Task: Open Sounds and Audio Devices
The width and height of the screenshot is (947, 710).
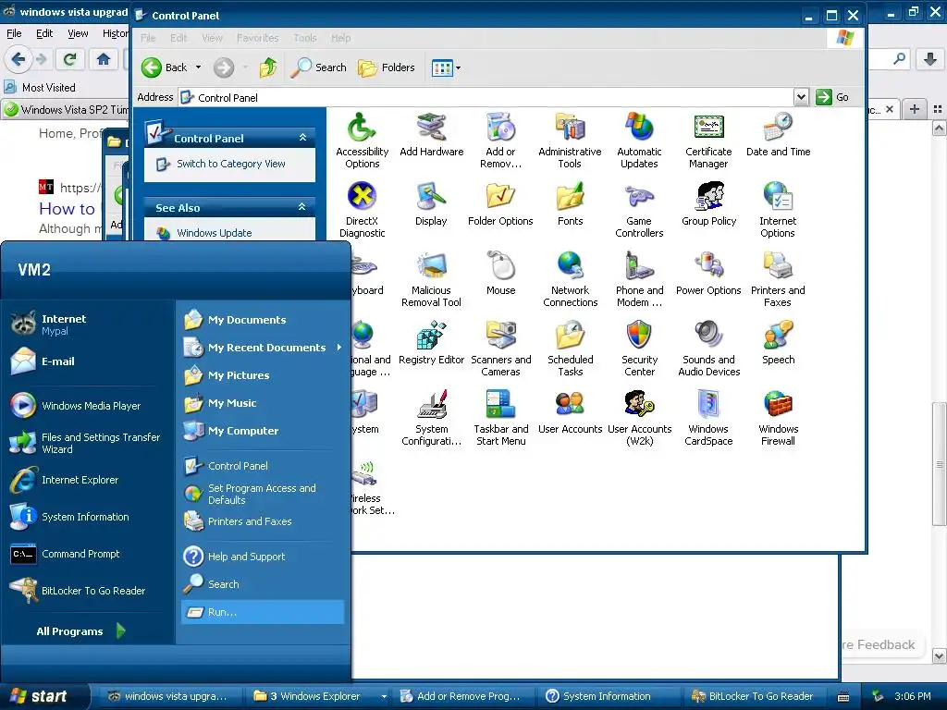Action: (x=708, y=349)
